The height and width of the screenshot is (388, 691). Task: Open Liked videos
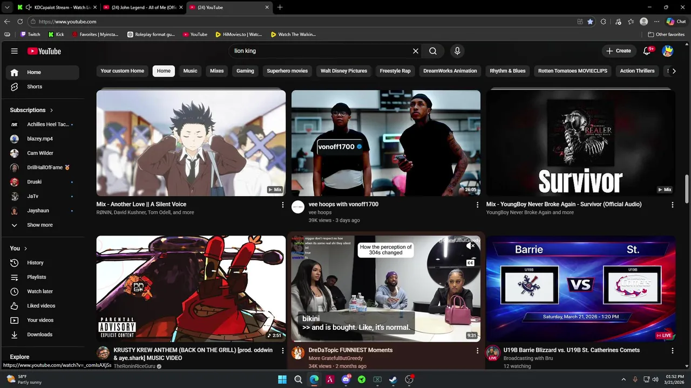[43, 306]
